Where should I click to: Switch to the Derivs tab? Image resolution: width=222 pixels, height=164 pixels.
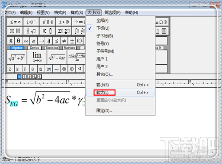[x=34, y=48]
